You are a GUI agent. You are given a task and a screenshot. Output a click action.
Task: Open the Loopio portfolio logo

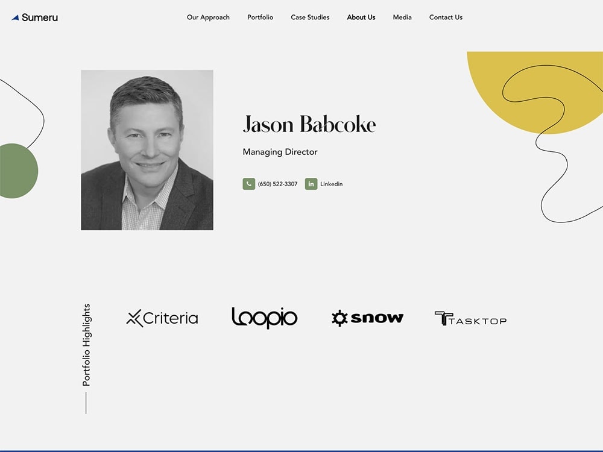click(x=265, y=318)
